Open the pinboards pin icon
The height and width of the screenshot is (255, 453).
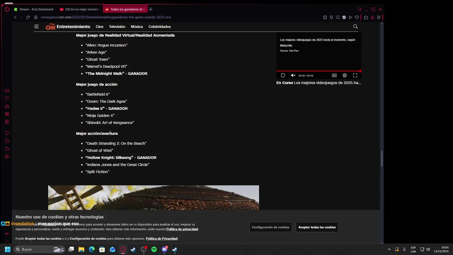coord(331,17)
